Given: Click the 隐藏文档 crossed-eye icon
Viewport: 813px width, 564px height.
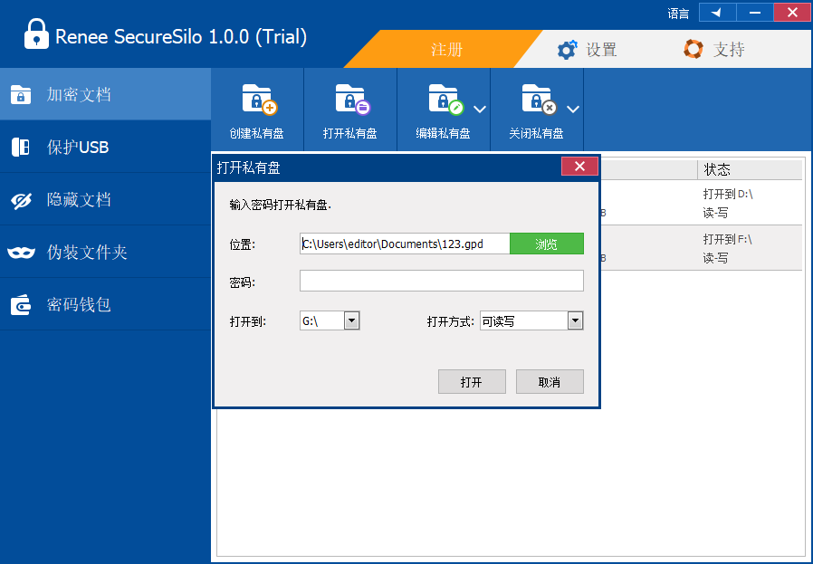Looking at the screenshot, I should click(x=21, y=200).
